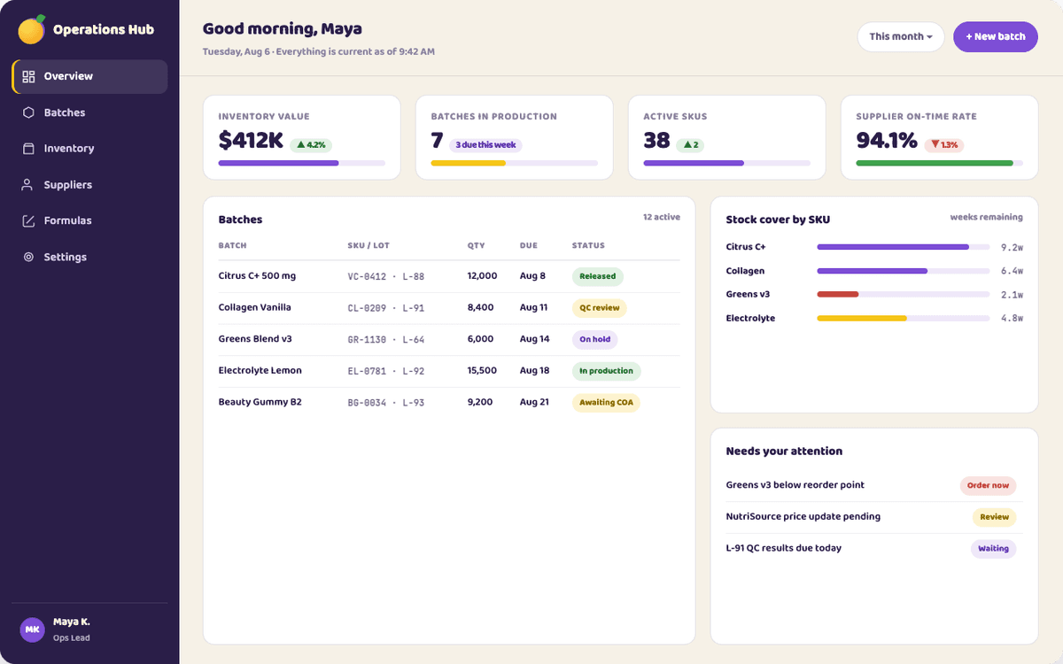Click the 1.3% supplier decline badge

944,145
